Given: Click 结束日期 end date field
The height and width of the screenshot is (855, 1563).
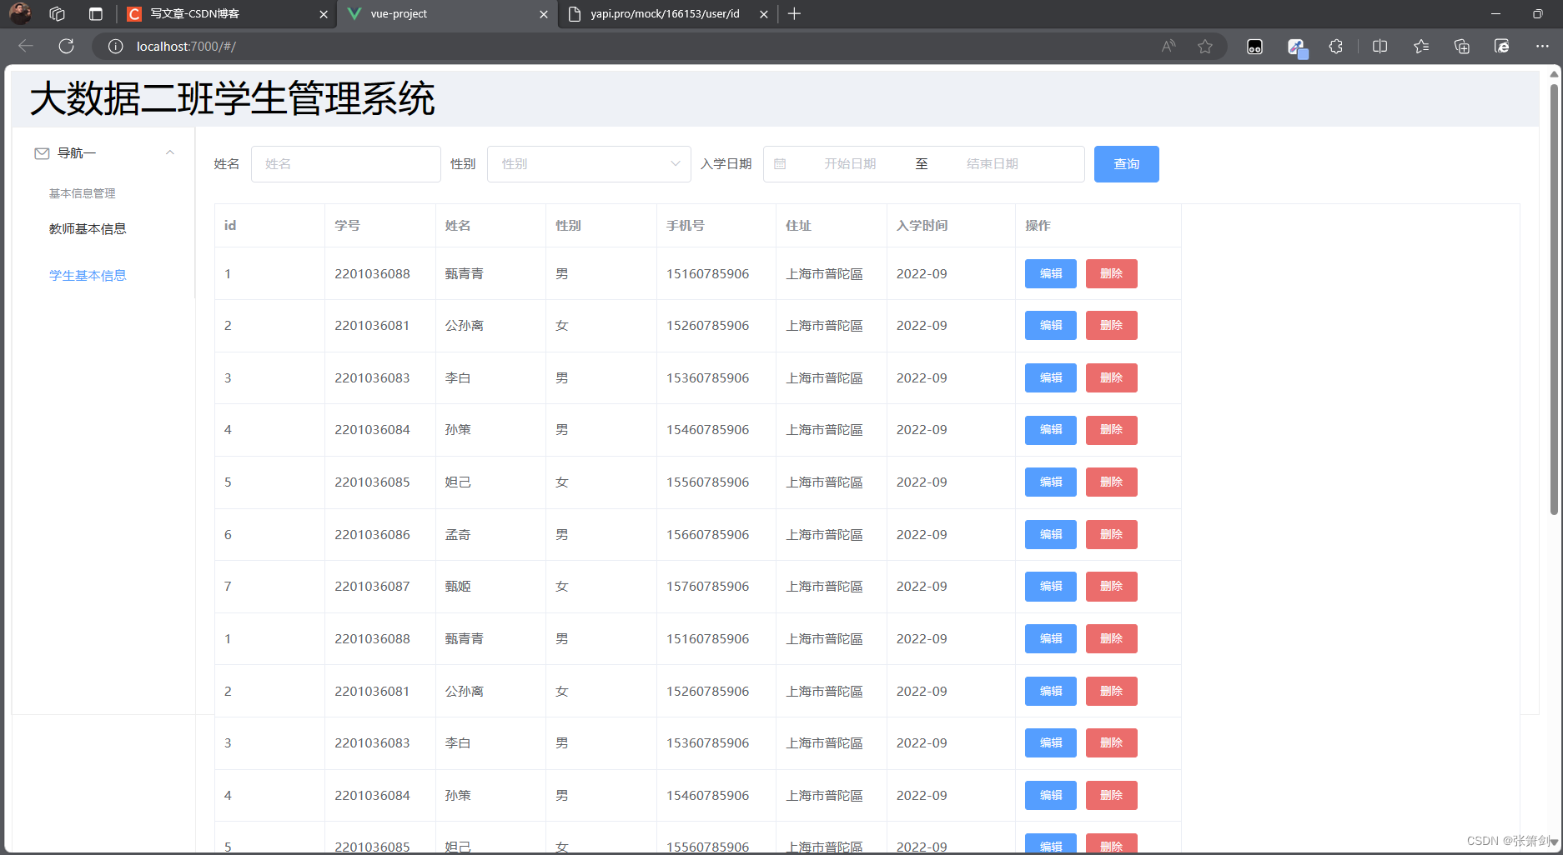Looking at the screenshot, I should 993,164.
